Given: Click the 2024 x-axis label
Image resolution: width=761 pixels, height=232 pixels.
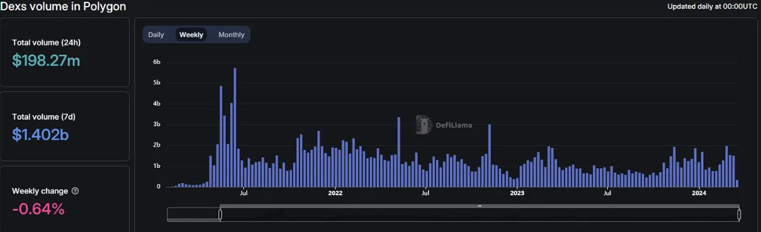Looking at the screenshot, I should pyautogui.click(x=700, y=194).
